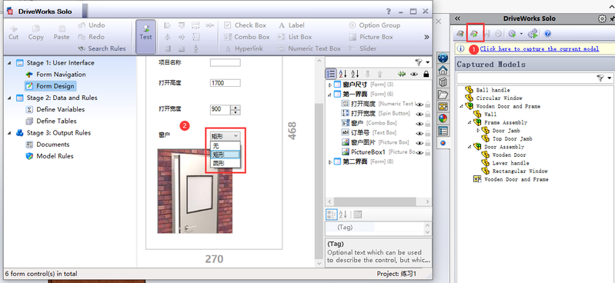
Task: Click the settings gear in task pane header
Action: click(x=602, y=18)
